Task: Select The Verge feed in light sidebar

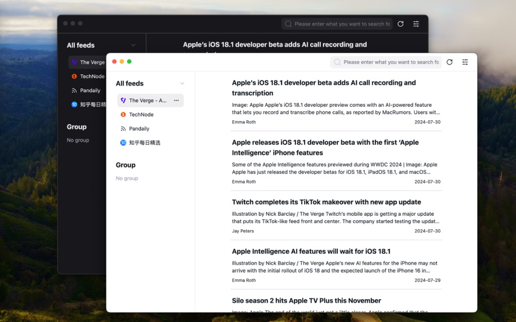Action: coord(150,100)
